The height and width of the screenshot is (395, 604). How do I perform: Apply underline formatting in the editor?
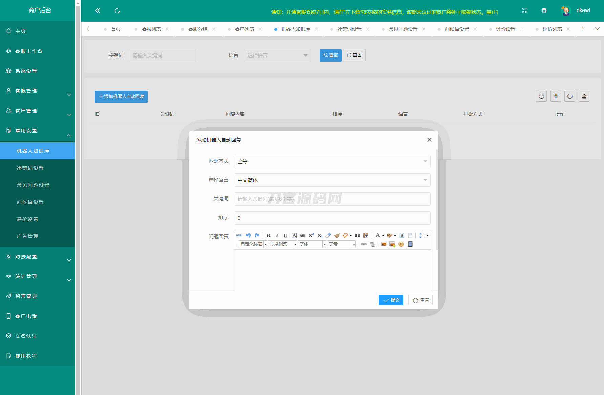285,236
